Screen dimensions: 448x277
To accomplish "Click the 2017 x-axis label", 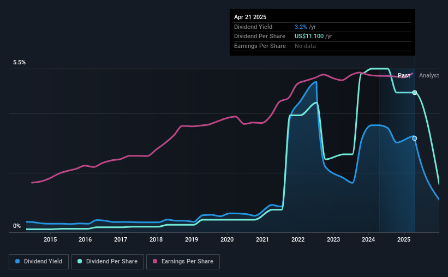I will coord(121,239).
